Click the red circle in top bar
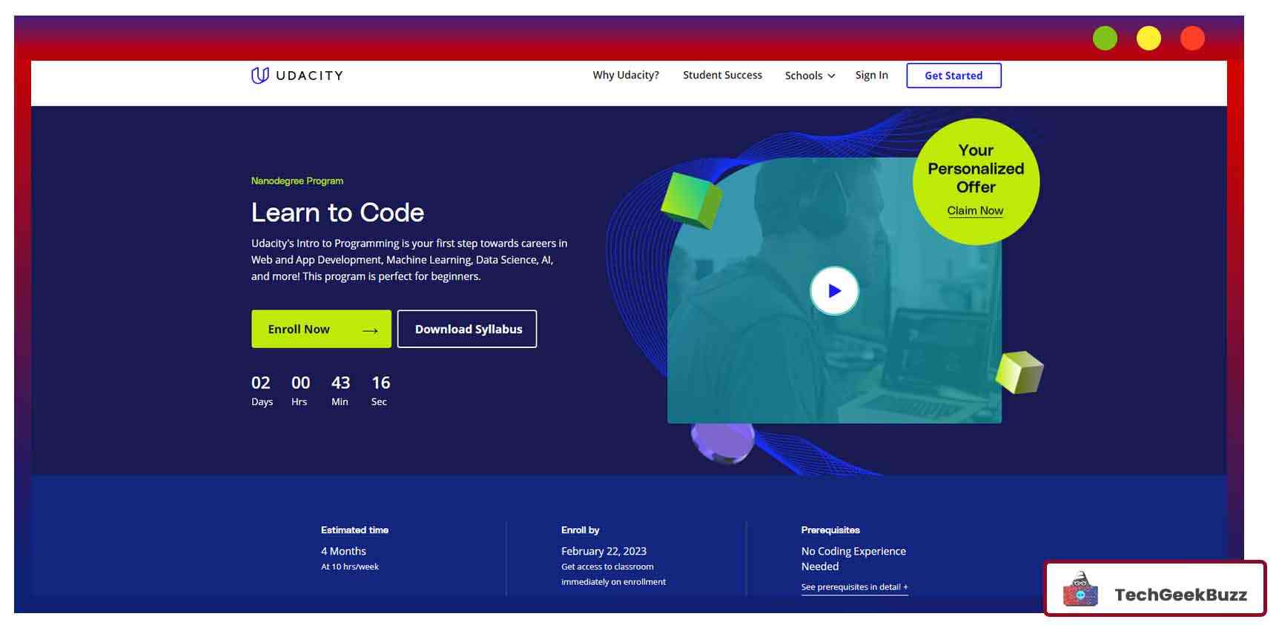This screenshot has height=625, width=1279. pos(1192,39)
